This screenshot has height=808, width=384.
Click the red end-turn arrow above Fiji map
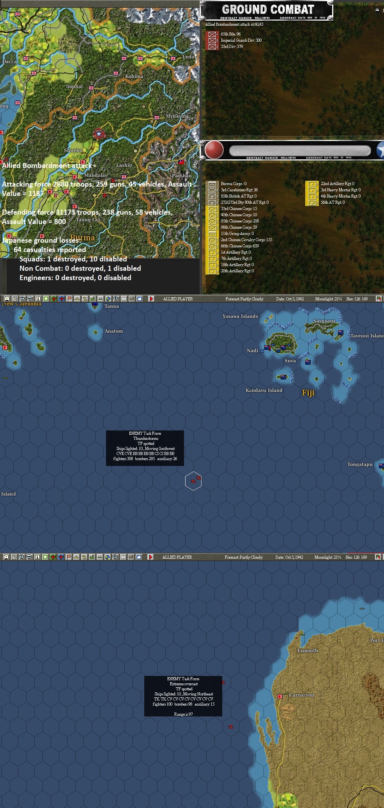pyautogui.click(x=151, y=299)
